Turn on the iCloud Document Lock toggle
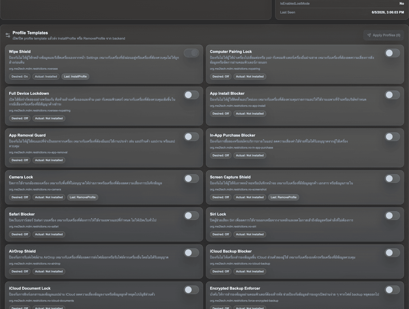The width and height of the screenshot is (409, 309). coord(191,290)
